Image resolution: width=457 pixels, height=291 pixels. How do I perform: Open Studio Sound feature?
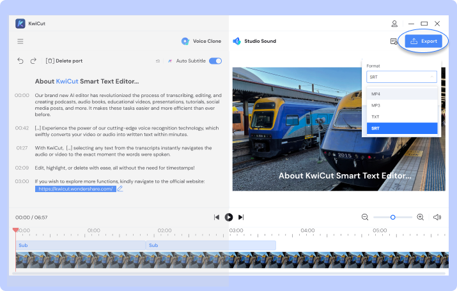tap(254, 41)
